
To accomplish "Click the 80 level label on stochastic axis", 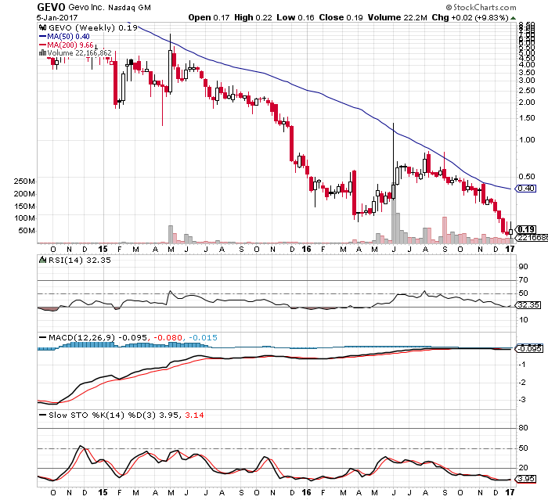I will click(523, 428).
